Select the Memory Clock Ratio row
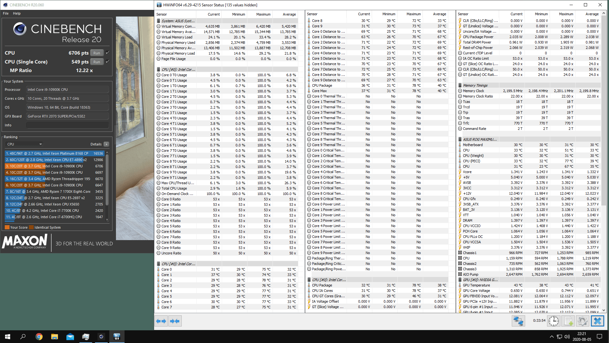Image resolution: width=609 pixels, height=343 pixels. 529,96
